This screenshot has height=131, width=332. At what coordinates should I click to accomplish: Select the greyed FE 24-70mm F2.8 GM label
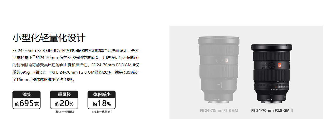pos(219,111)
